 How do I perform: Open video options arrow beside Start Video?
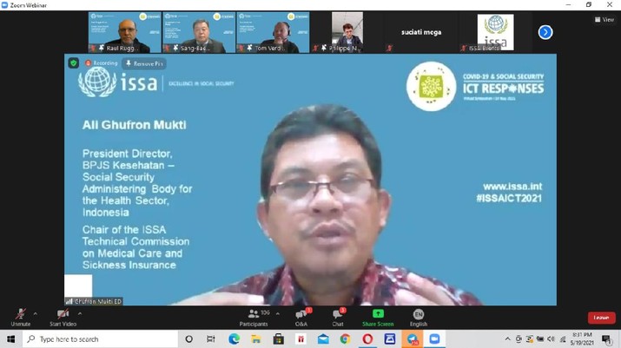80,314
